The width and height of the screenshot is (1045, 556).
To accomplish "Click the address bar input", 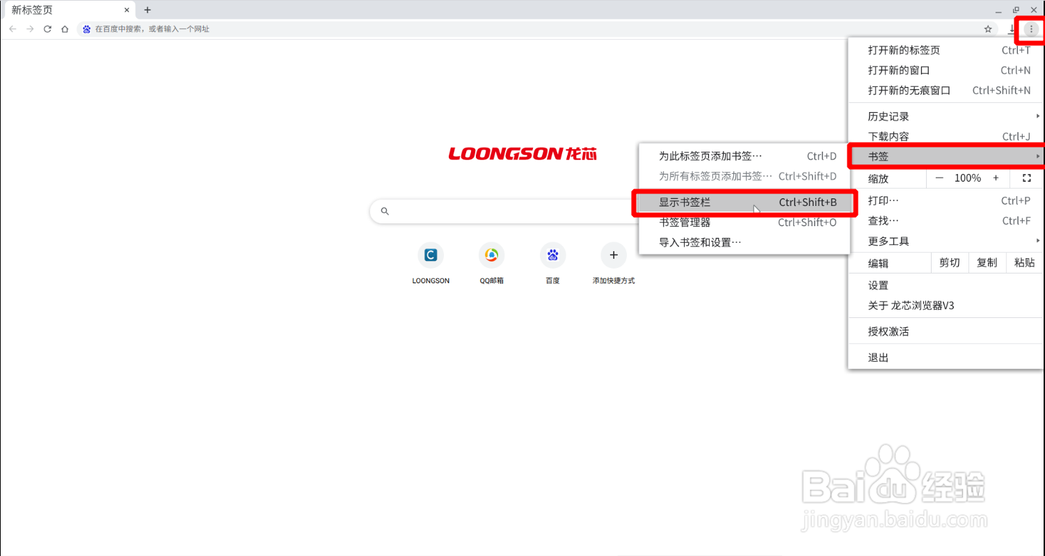I will coord(529,29).
